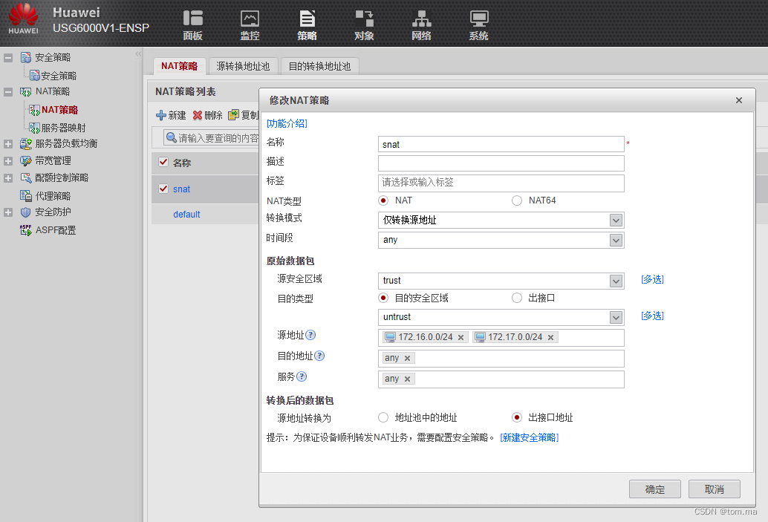Switch to the NAT策略 tab
Image resolution: width=768 pixels, height=522 pixels.
click(179, 66)
